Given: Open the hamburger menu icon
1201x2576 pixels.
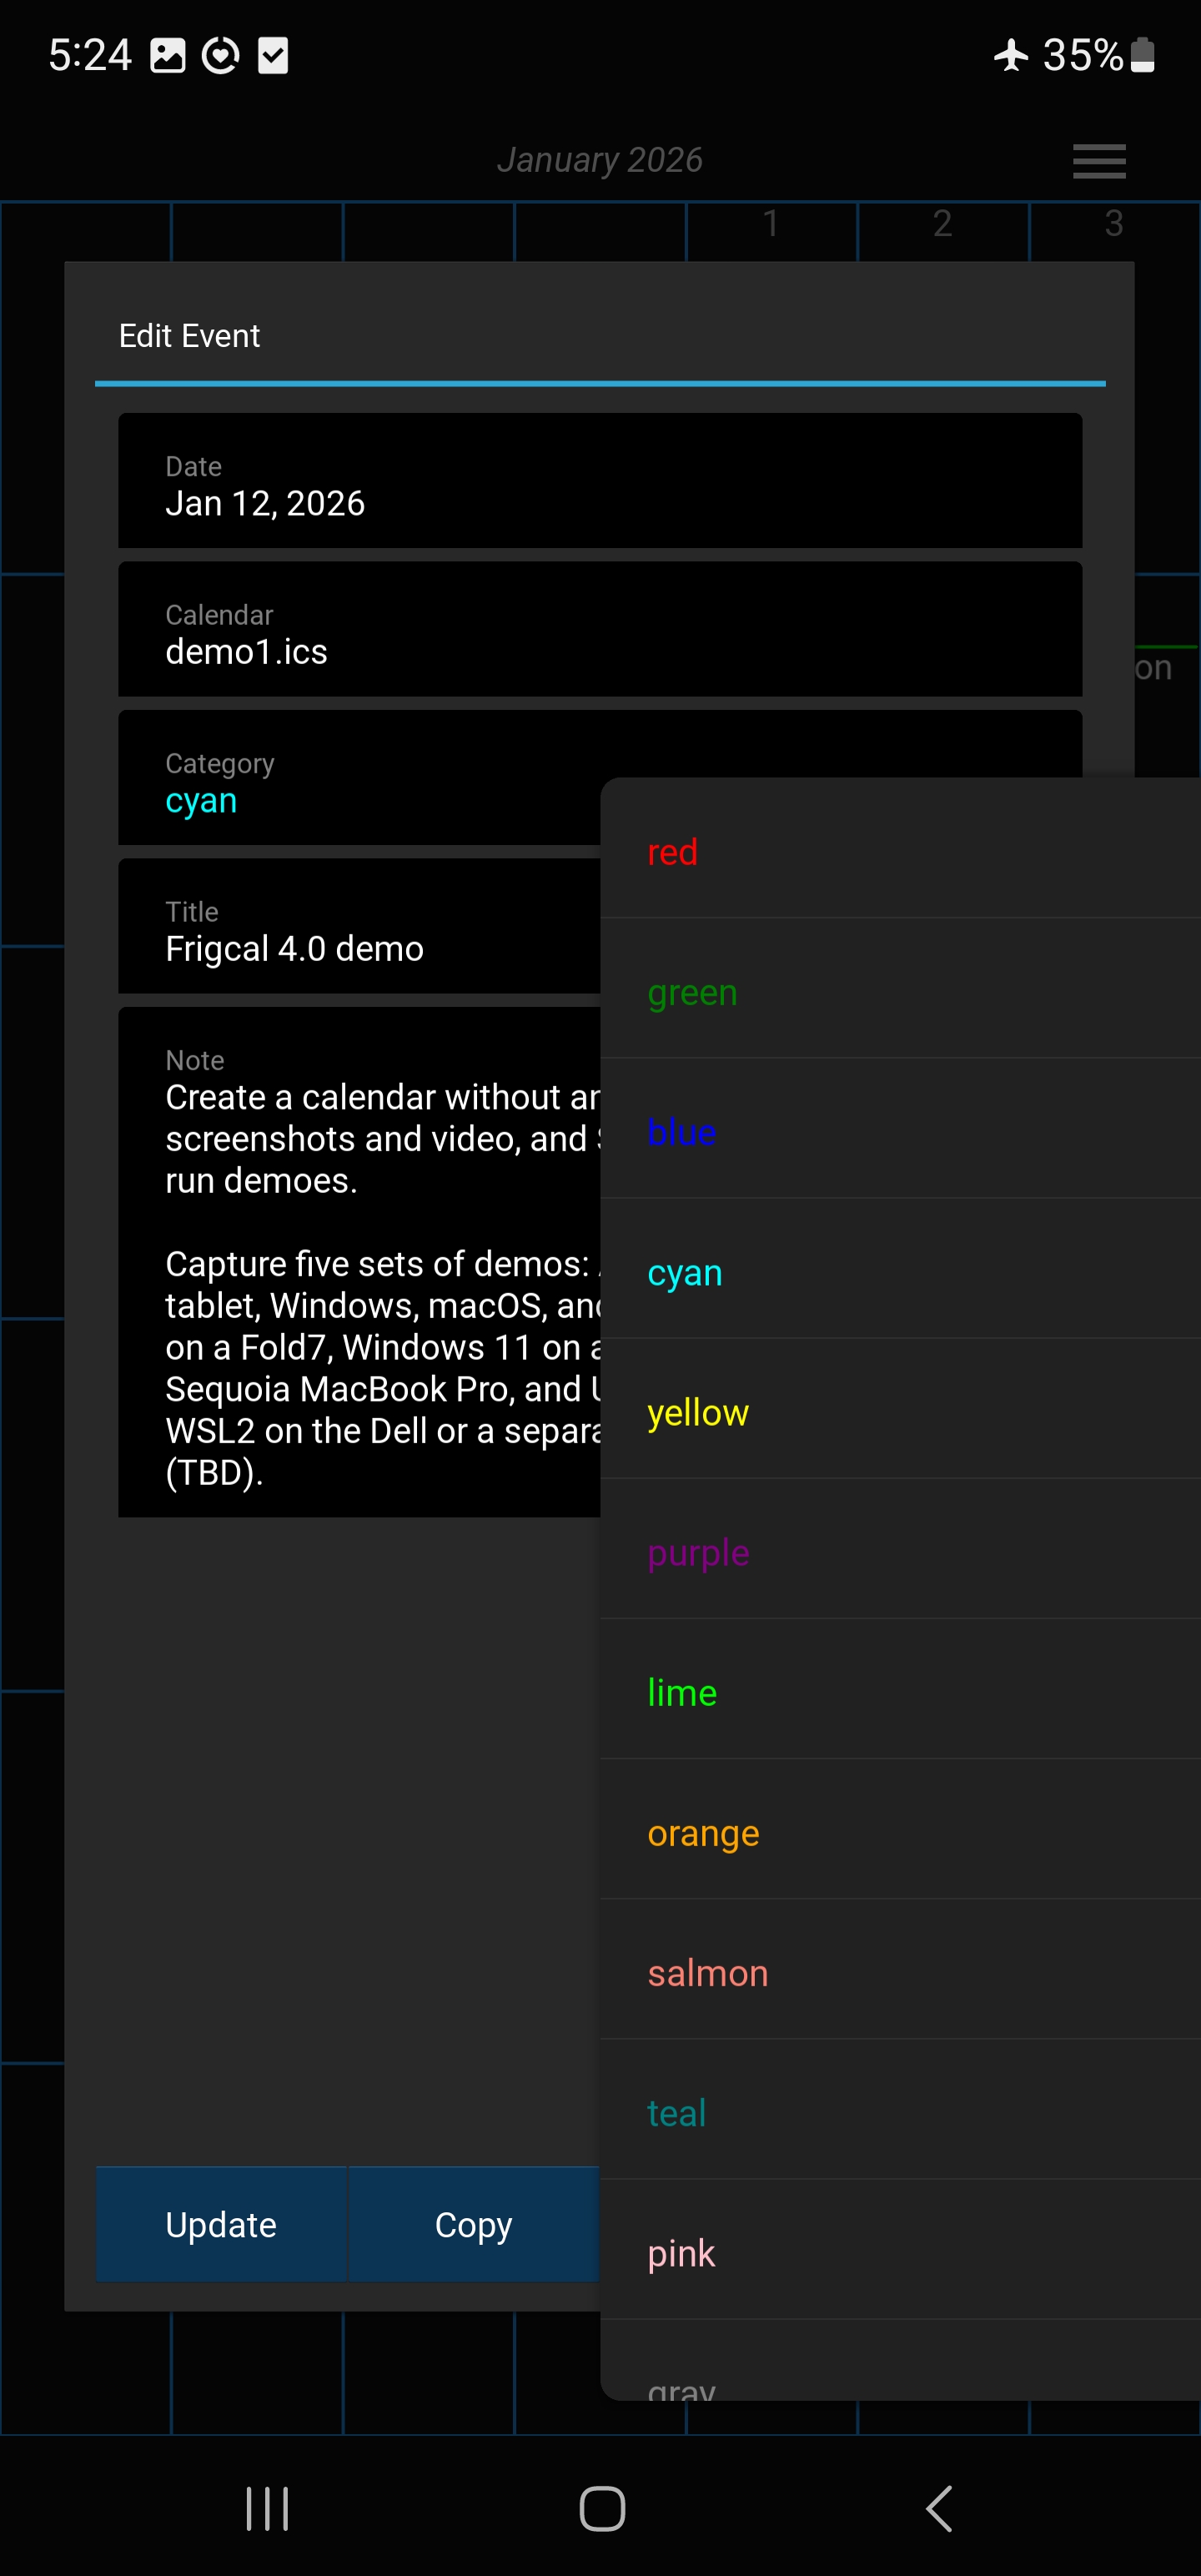Looking at the screenshot, I should (1098, 161).
